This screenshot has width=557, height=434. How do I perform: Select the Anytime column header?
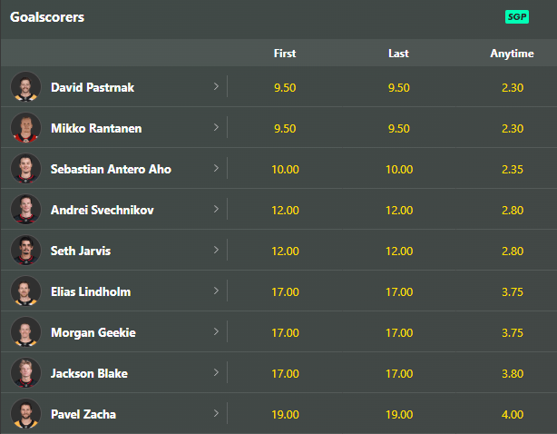coord(512,54)
